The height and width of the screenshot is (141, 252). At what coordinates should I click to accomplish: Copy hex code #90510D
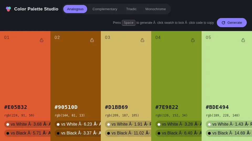coord(66,107)
